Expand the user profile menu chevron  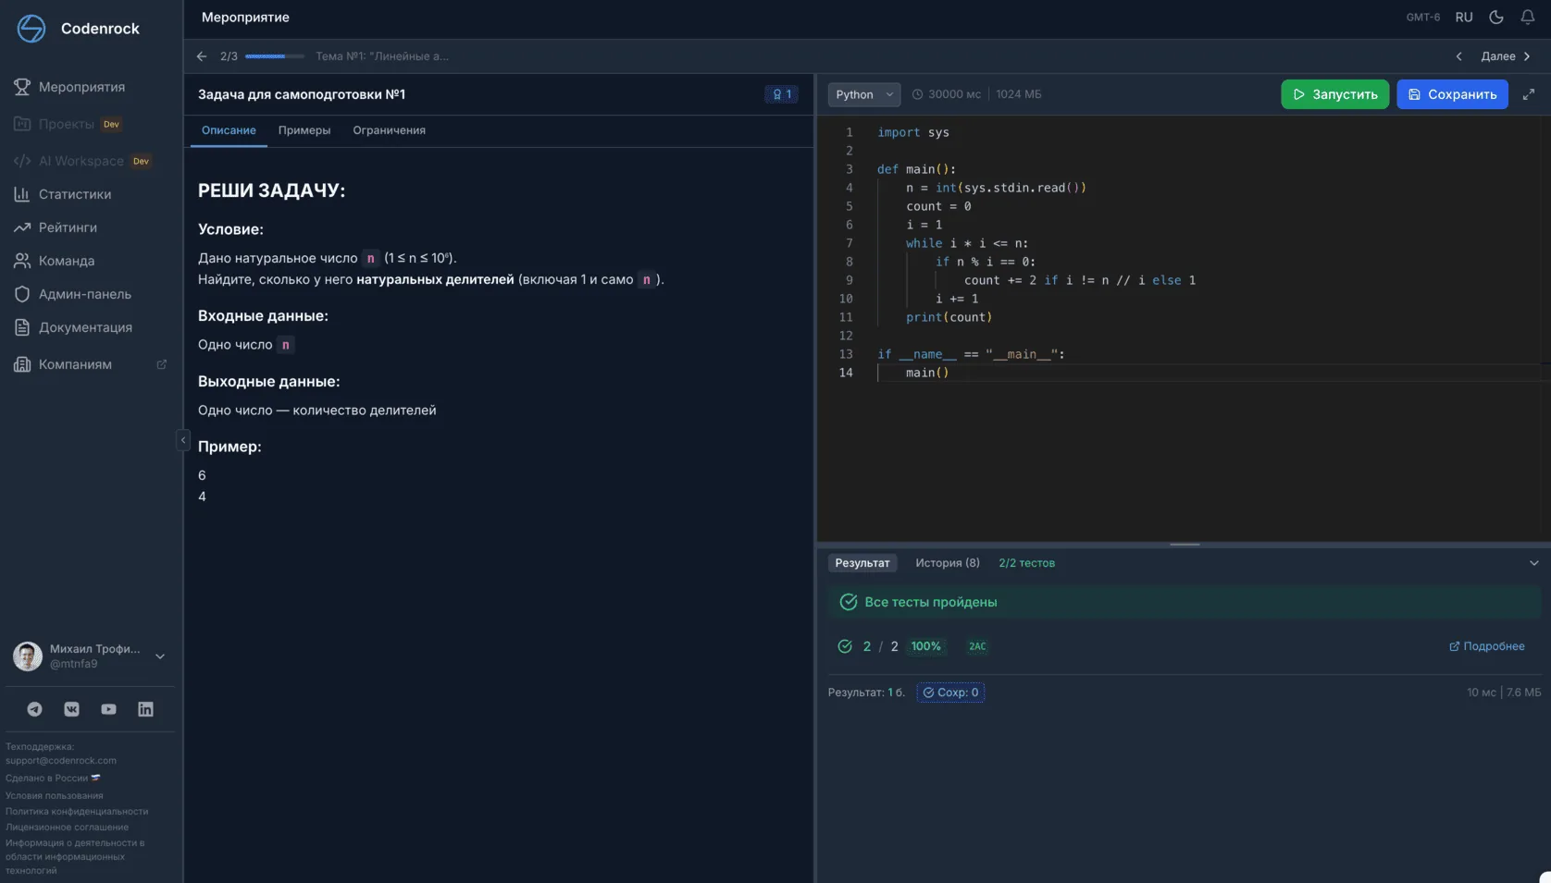pos(160,656)
